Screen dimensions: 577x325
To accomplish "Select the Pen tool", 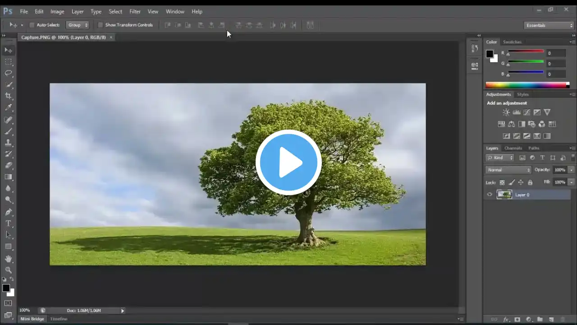I will 8,212.
